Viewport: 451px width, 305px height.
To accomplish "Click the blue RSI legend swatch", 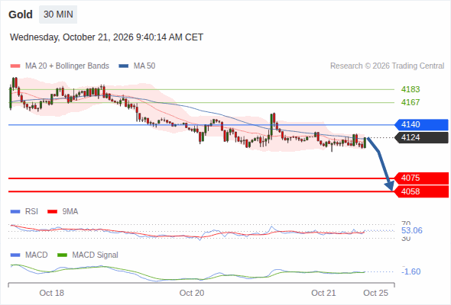I will pyautogui.click(x=15, y=212).
